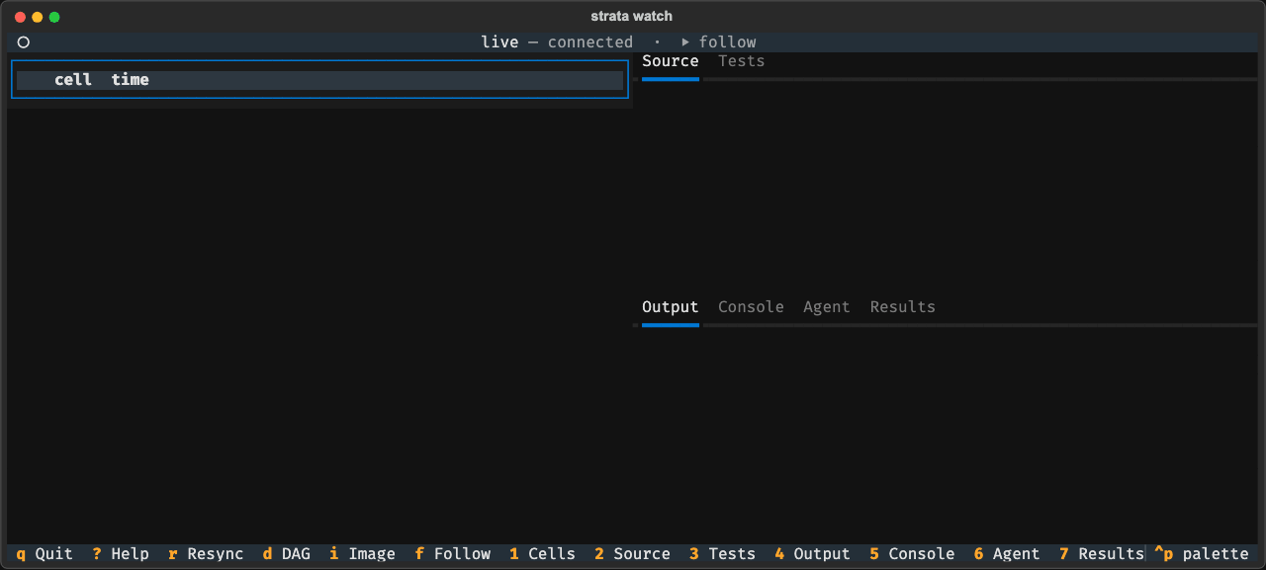Focus Results via footer shortcut 7

pos(1102,554)
